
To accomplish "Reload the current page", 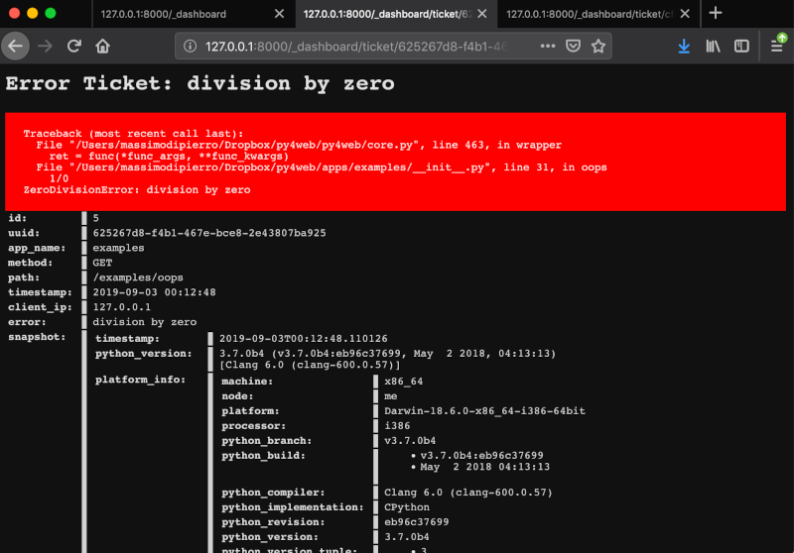I will click(73, 47).
